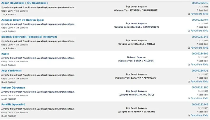Click job number 00009282704
The width and height of the screenshot is (210, 120).
pyautogui.click(x=200, y=20)
